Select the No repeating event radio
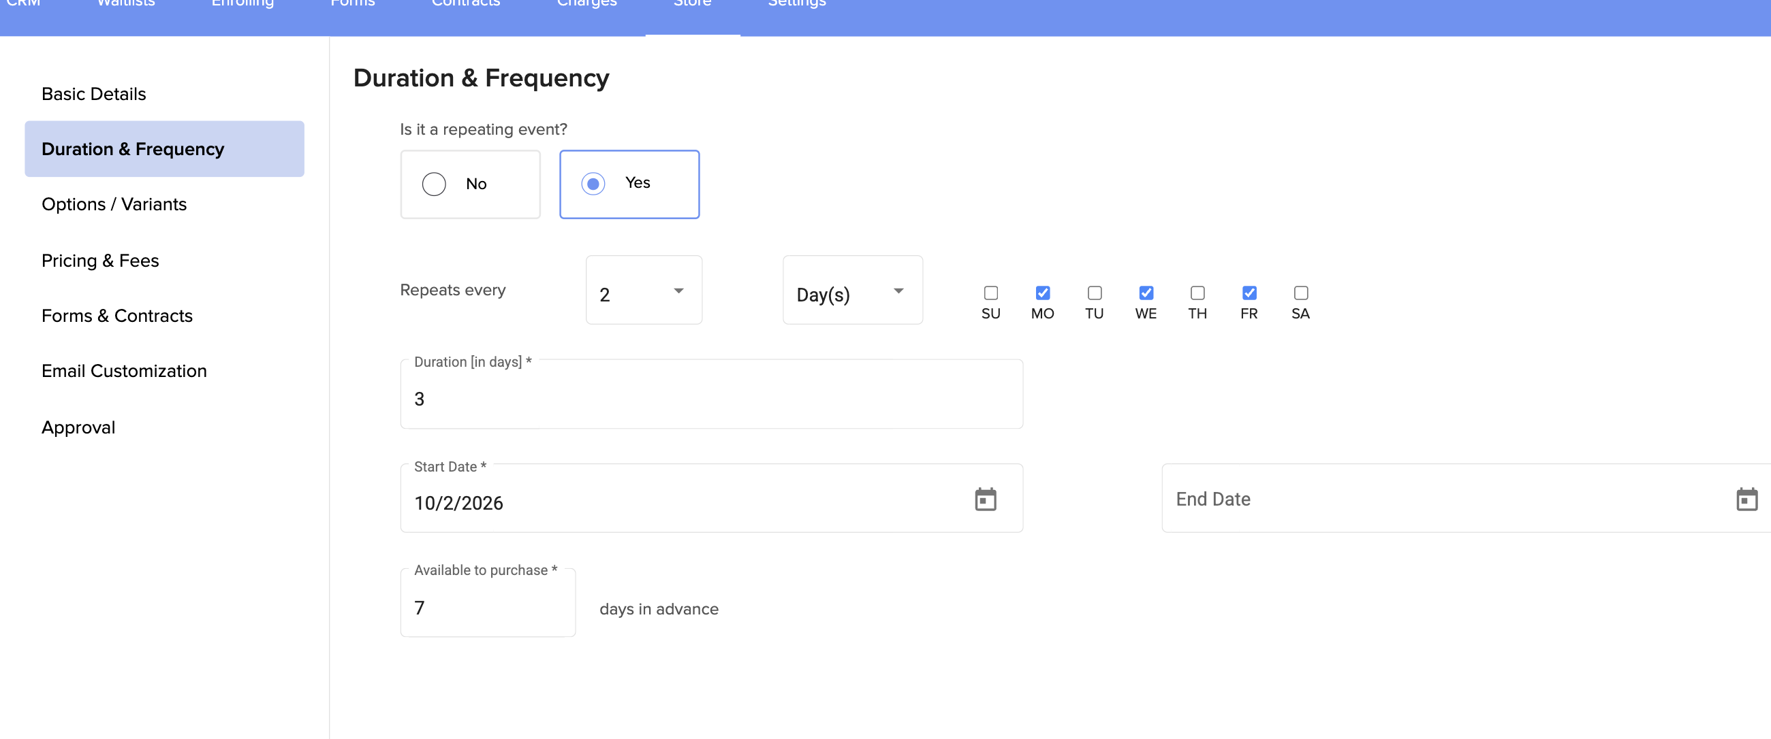Image resolution: width=1771 pixels, height=739 pixels. (x=434, y=184)
